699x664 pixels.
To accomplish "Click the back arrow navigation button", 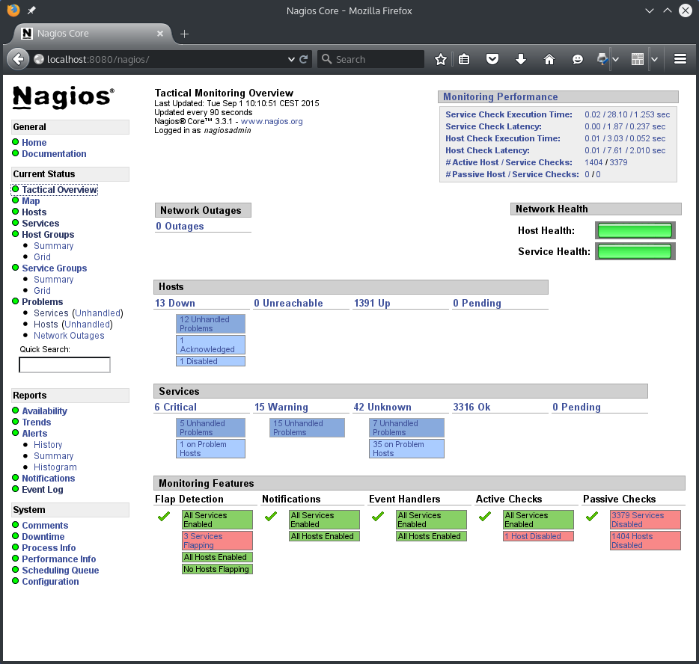I will 18,59.
